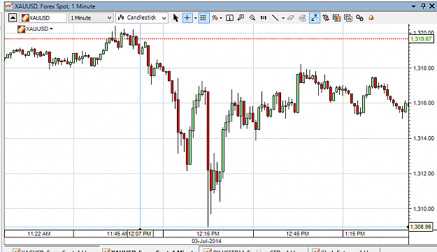Viewport: 437px width, 252px height.
Task: Open the Candlestick chart type dropdown
Action: tap(142, 18)
